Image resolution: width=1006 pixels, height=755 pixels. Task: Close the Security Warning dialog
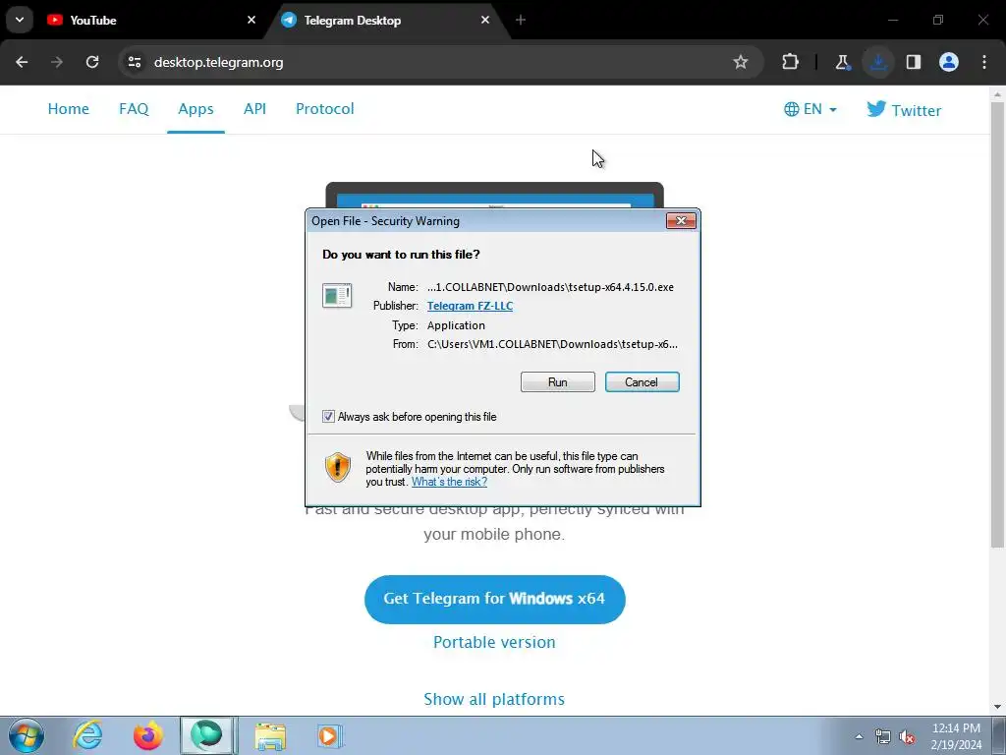[x=681, y=221]
